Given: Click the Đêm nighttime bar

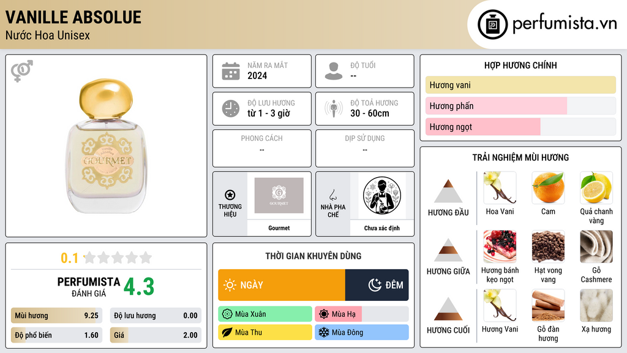Looking at the screenshot, I should point(377,285).
